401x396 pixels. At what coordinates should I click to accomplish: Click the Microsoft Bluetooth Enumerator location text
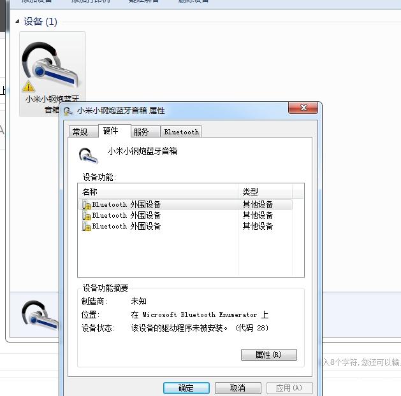pos(200,315)
